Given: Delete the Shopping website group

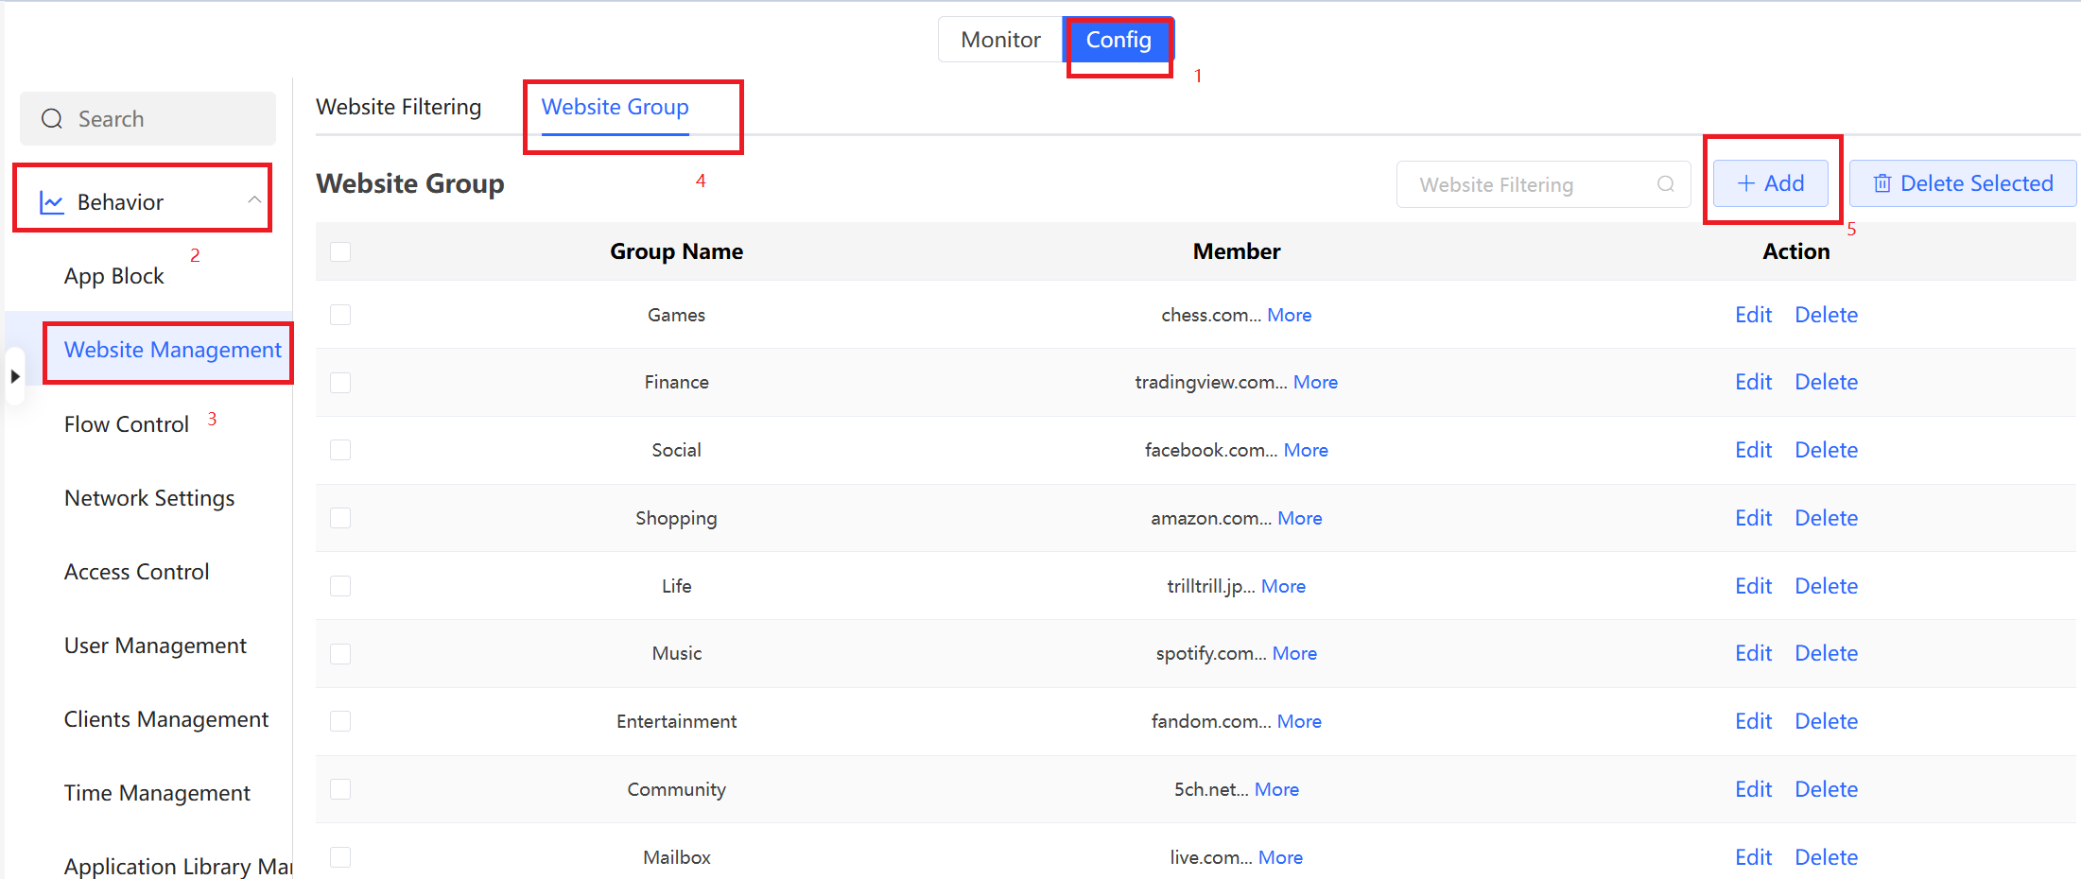Looking at the screenshot, I should pos(1826,518).
